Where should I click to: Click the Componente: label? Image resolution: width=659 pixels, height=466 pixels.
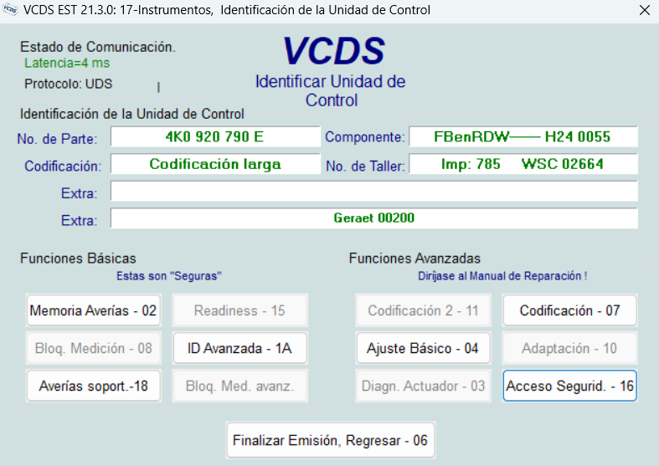tap(365, 137)
